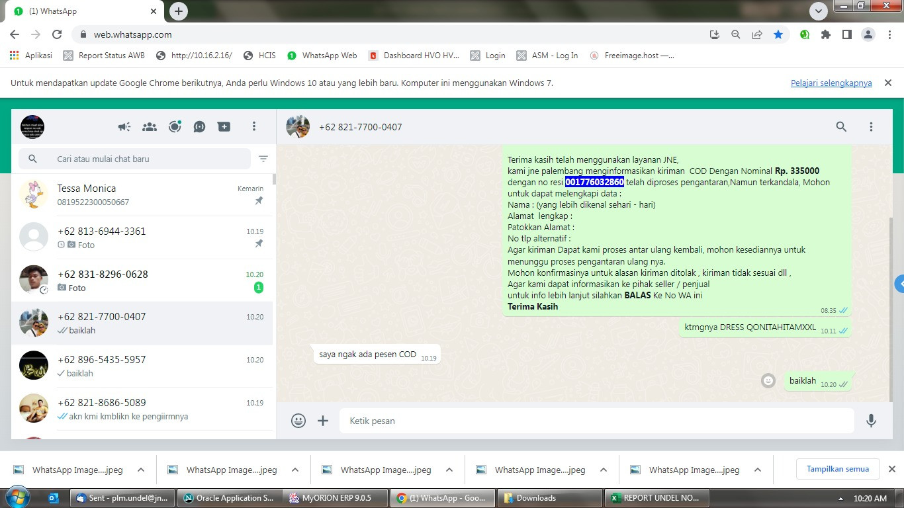This screenshot has width=904, height=508.
Task: Open a new Chrome tab
Action: (179, 11)
